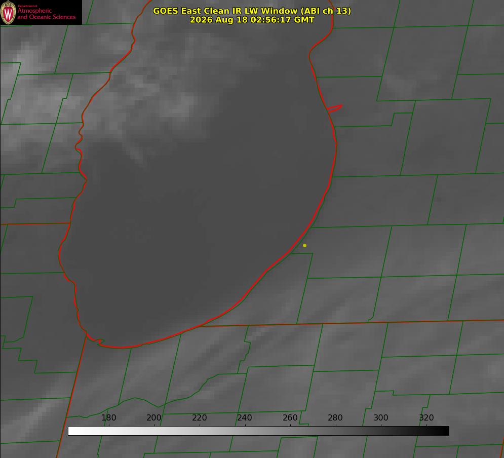Click the 260 colorbar label

(x=290, y=417)
